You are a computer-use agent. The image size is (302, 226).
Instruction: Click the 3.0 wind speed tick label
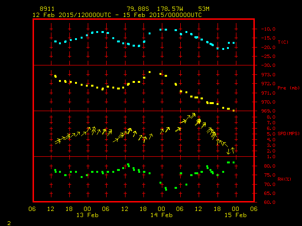[x=271, y=145]
